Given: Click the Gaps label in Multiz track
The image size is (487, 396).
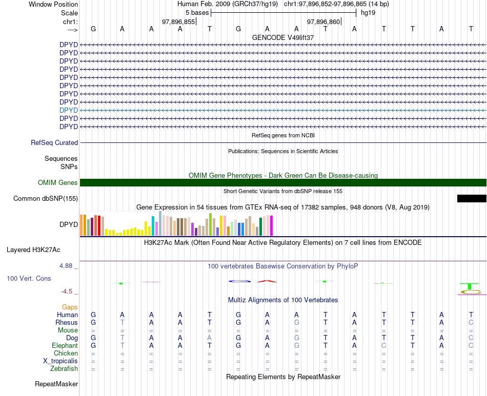Looking at the screenshot, I should pos(70,307).
